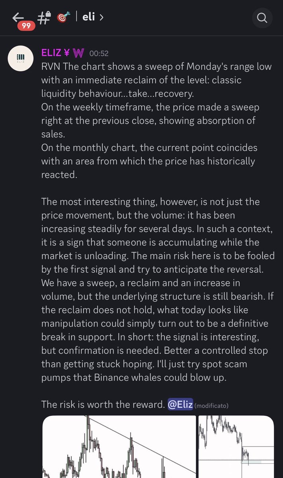Tap "The risk is worth the reward" line
The width and height of the screenshot is (283, 478).
coord(103,405)
